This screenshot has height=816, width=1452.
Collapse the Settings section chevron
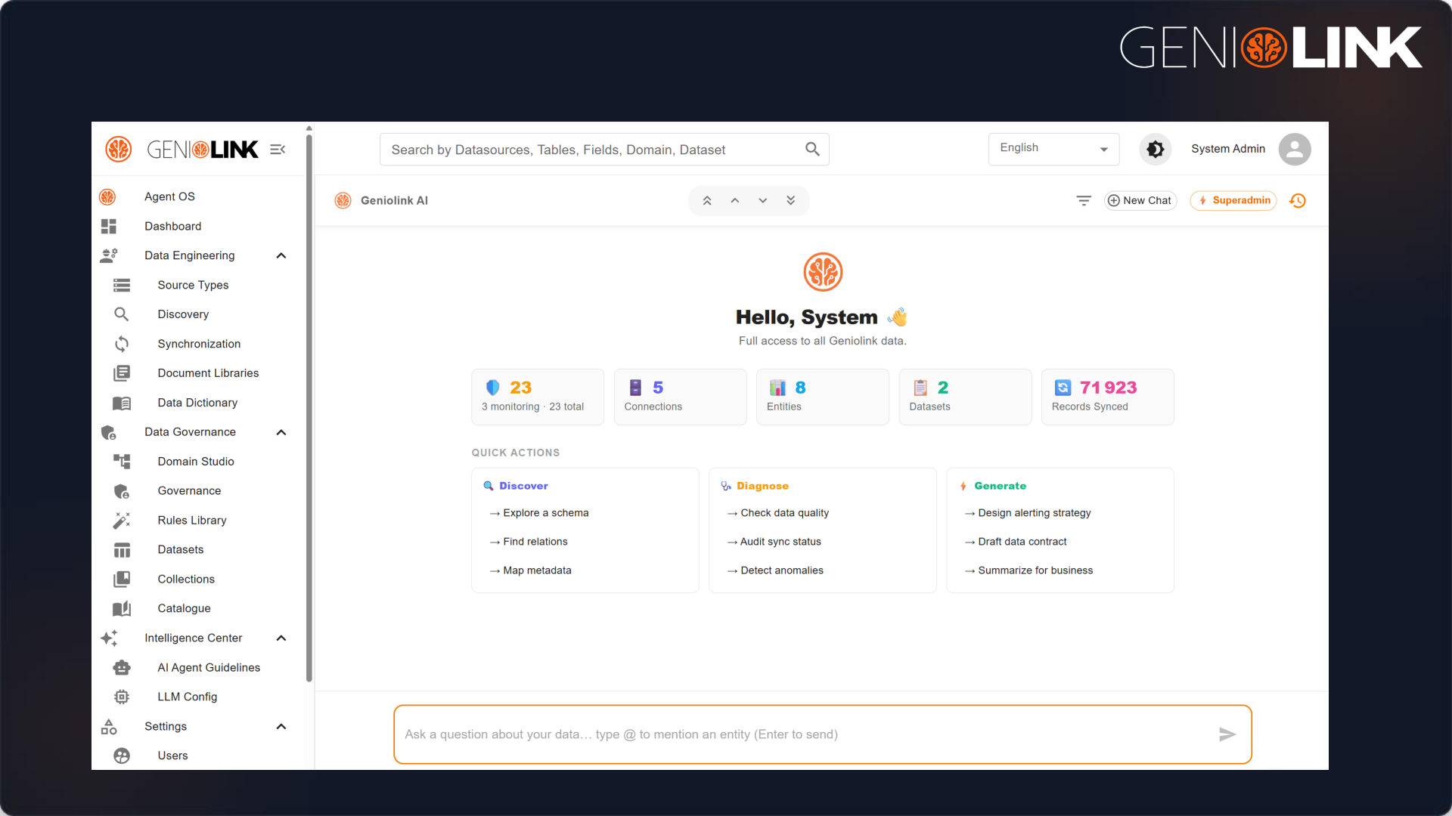click(x=281, y=727)
